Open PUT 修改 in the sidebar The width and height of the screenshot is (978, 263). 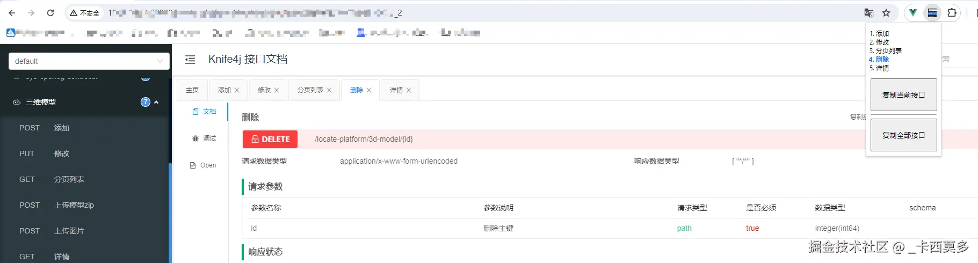click(85, 154)
